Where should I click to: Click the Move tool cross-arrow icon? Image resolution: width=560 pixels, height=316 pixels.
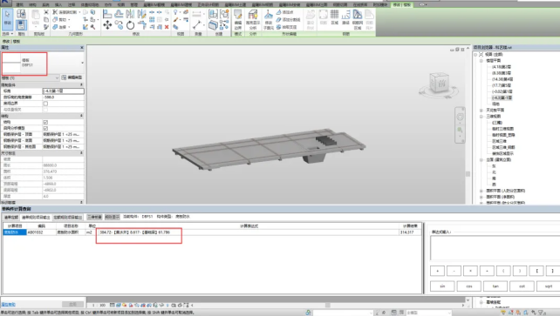coord(107,25)
